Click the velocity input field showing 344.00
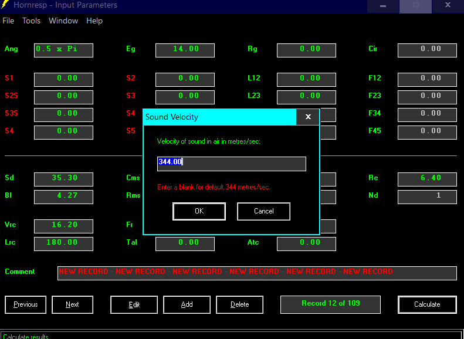This screenshot has height=339, width=464. (x=232, y=164)
